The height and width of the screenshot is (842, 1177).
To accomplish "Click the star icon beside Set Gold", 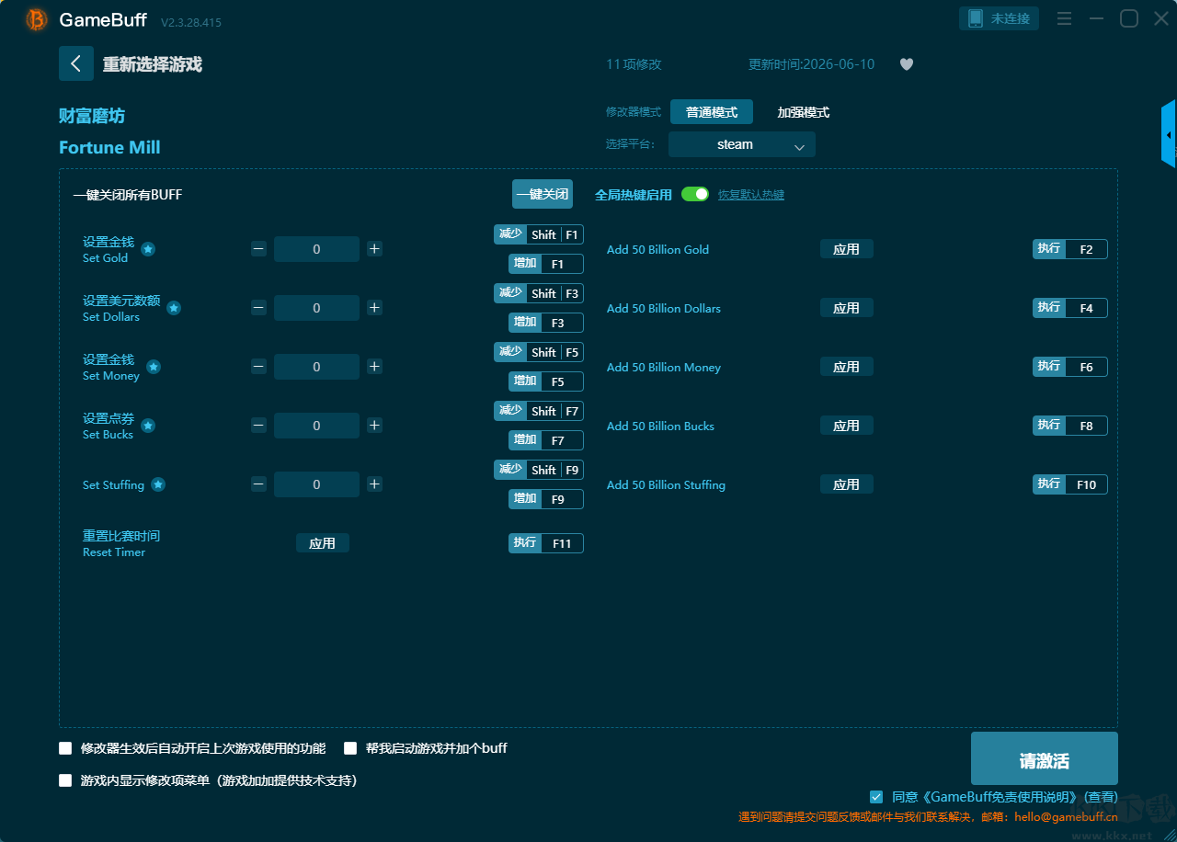I will (148, 249).
